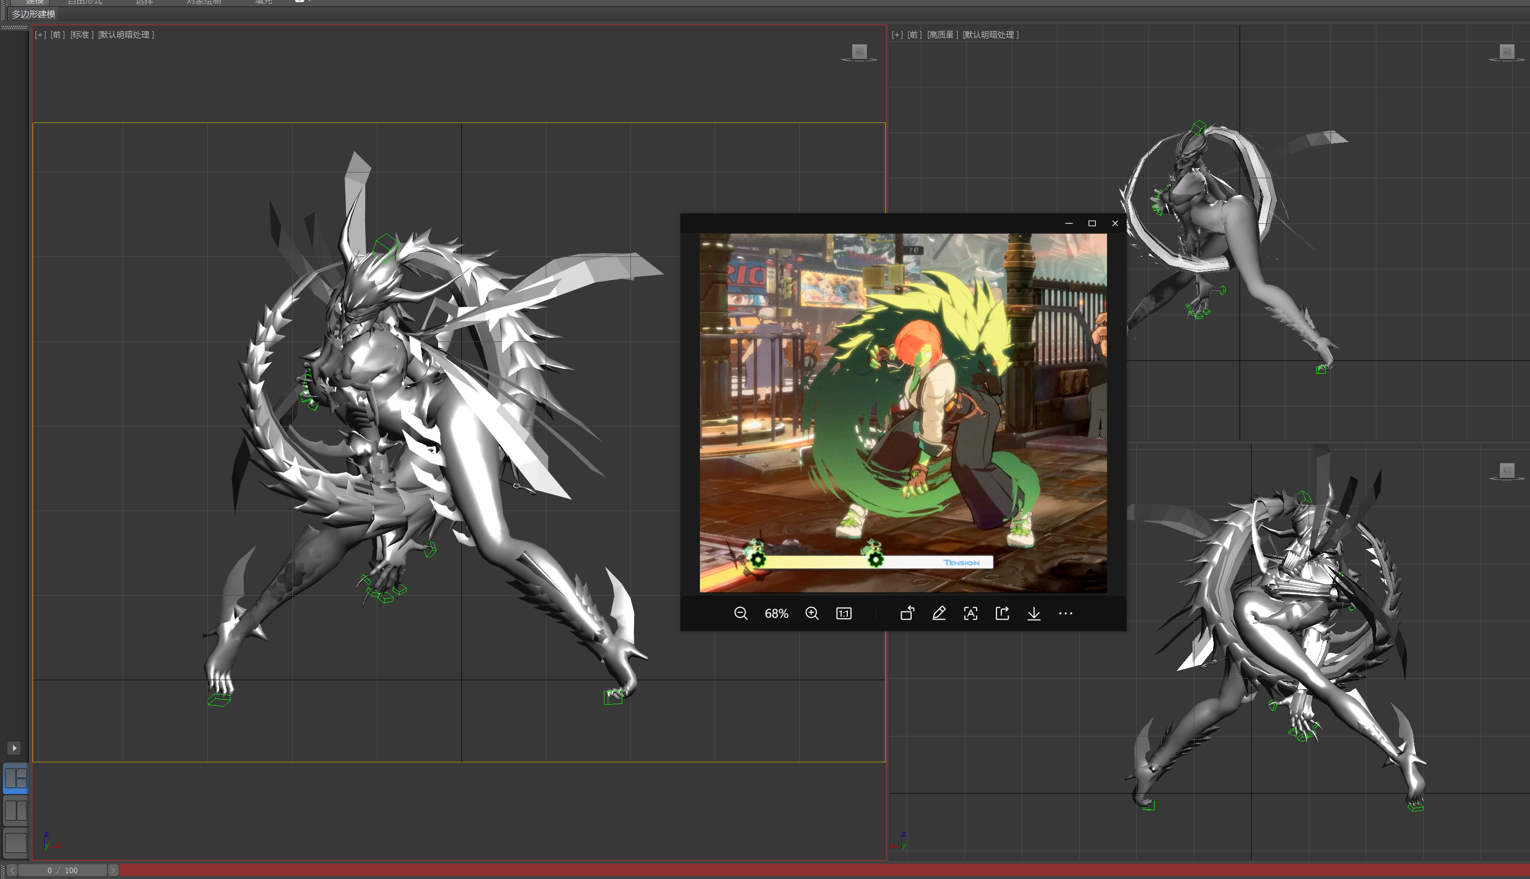1530x879 pixels.
Task: Open the [前] view menu in the left viewport
Action: (57, 35)
